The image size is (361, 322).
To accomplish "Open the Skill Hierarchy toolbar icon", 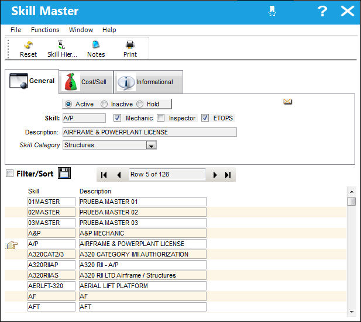I will [61, 44].
